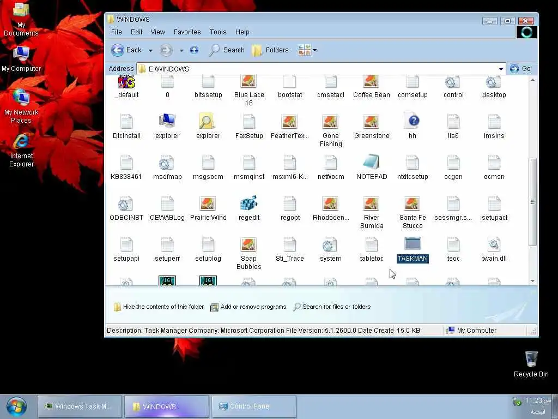Open the Help menu
558x419 pixels.
point(242,32)
